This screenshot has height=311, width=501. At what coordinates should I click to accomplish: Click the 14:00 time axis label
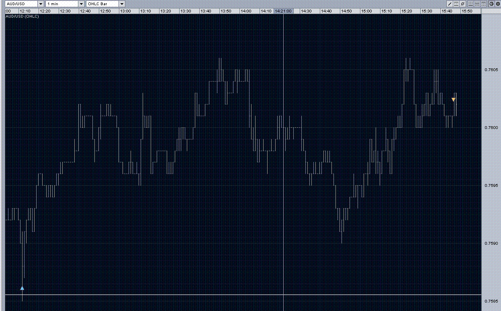point(246,11)
